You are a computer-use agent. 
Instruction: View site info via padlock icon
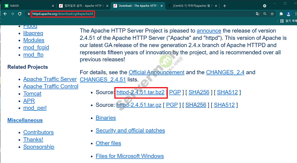(29, 14)
